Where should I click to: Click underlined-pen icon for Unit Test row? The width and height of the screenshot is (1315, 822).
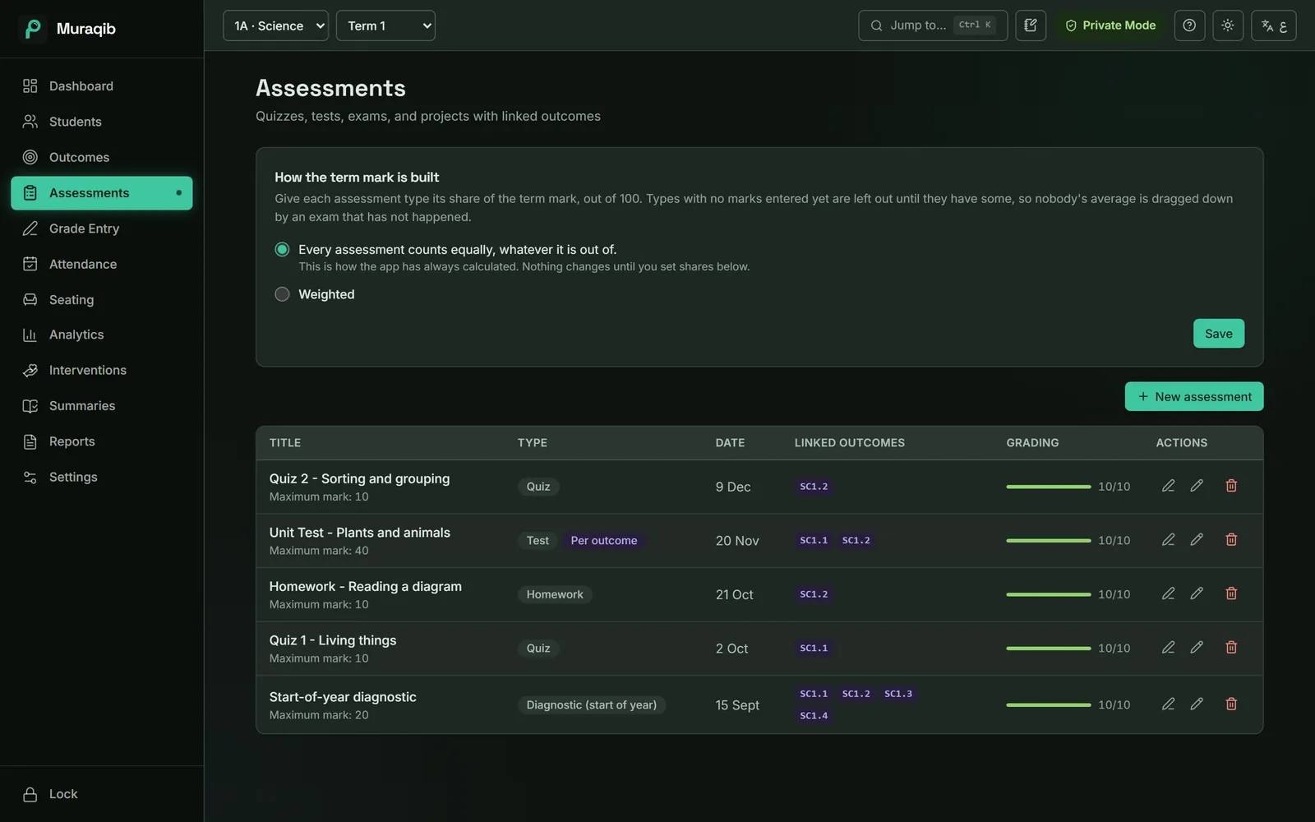(x=1168, y=540)
